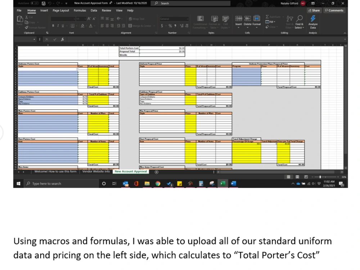Viewport: 360px width, 270px height.
Task: Open the font size dropdown
Action: pos(85,19)
